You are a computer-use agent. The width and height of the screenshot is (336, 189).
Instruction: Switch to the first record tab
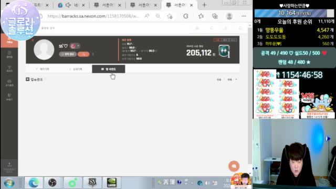43,69
